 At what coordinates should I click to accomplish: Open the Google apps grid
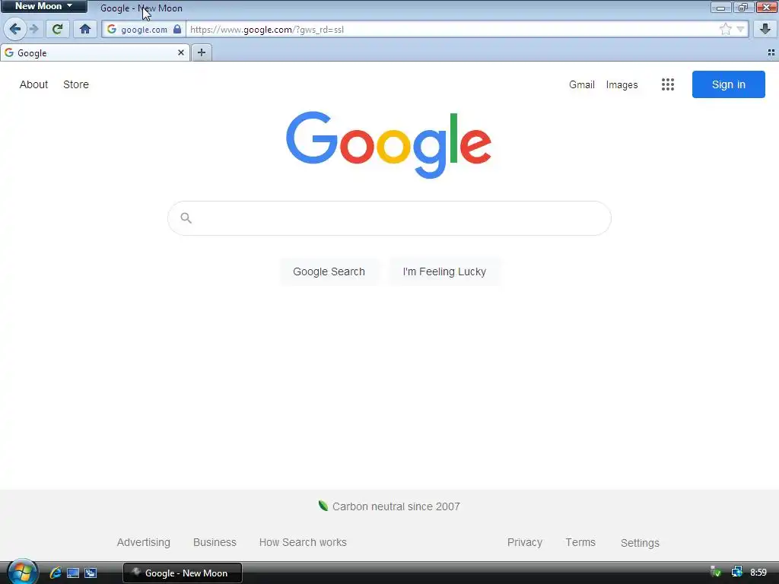[x=668, y=84]
